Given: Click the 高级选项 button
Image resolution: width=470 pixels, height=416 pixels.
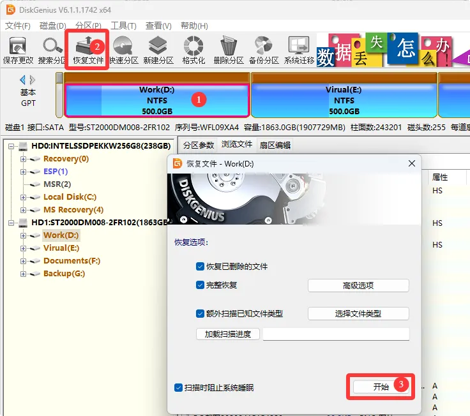Looking at the screenshot, I should pyautogui.click(x=358, y=285).
